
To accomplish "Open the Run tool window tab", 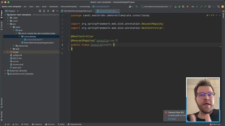I will click(x=15, y=125).
